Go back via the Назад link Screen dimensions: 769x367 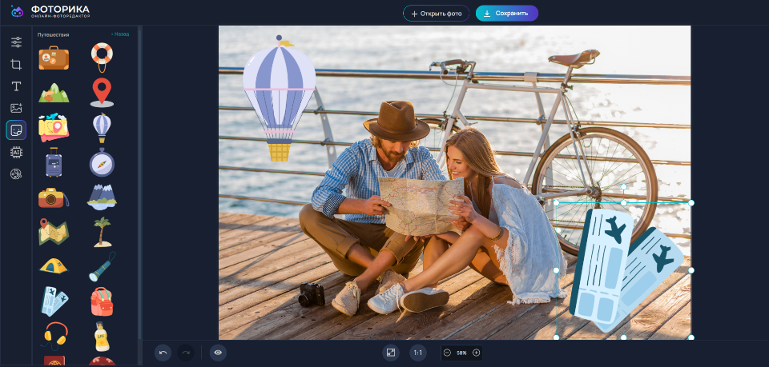tap(120, 34)
